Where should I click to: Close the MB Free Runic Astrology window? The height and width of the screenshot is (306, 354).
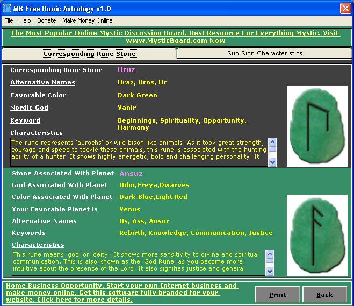click(345, 9)
